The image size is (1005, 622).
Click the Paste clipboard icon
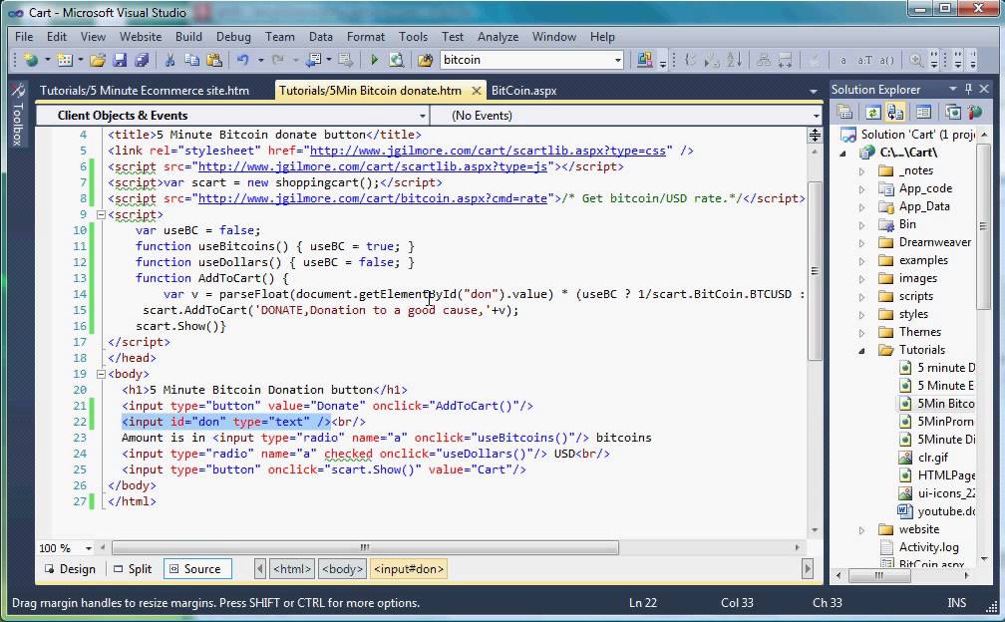click(214, 60)
